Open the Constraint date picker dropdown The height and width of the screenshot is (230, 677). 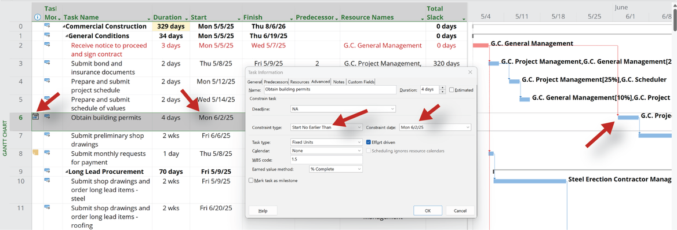coord(468,127)
